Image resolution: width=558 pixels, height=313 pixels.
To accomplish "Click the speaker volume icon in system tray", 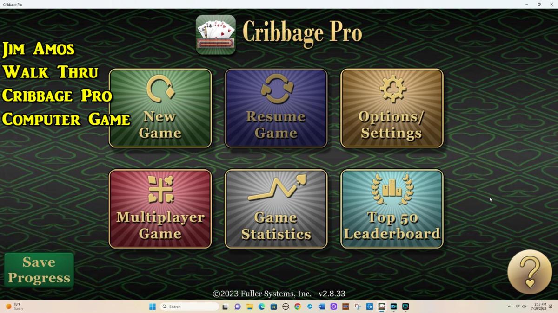I will (x=525, y=307).
